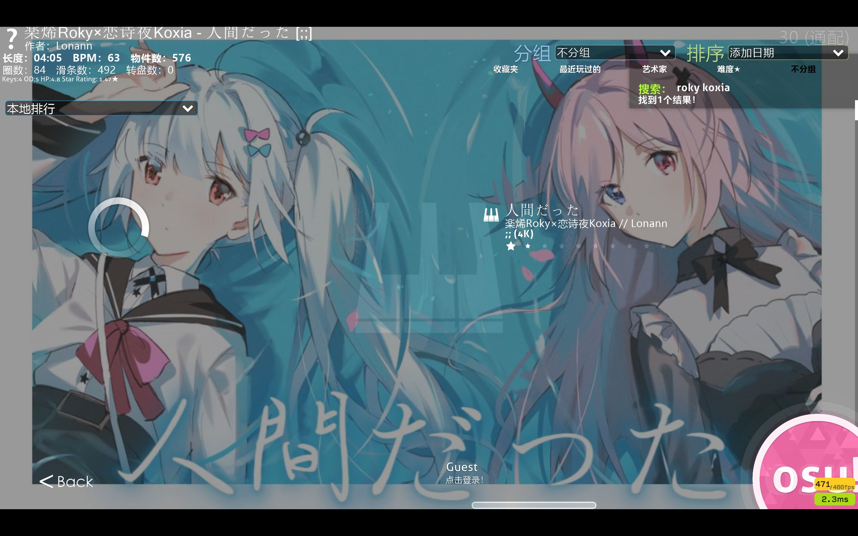Enable the 不分组 grouping option on the right

pyautogui.click(x=804, y=69)
